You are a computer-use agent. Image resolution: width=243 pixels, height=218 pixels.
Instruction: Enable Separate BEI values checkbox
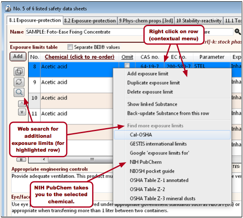click(70, 47)
